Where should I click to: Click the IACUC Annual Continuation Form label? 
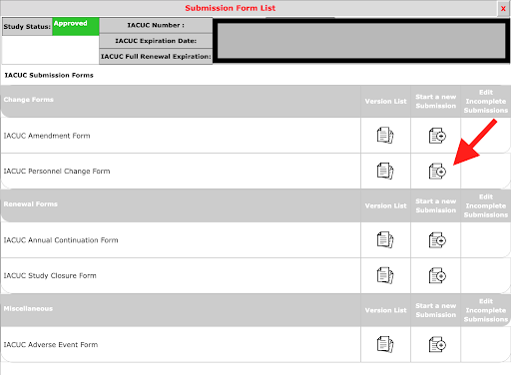tap(61, 240)
